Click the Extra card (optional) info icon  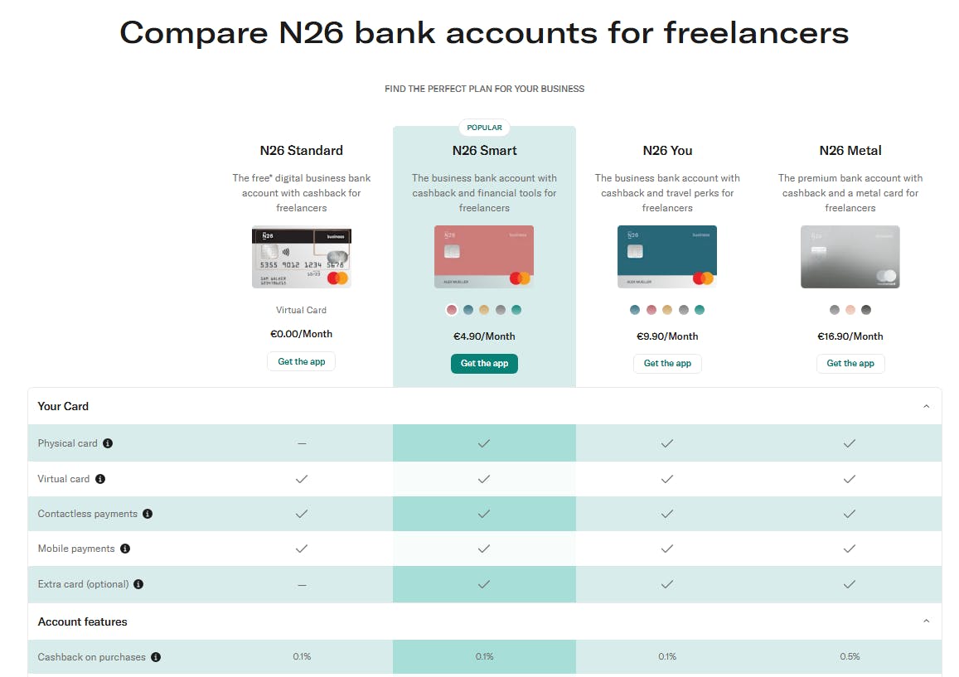(x=138, y=584)
